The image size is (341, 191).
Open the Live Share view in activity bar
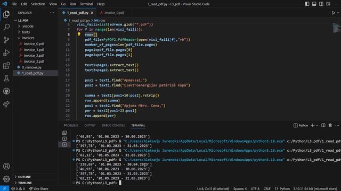point(6,104)
